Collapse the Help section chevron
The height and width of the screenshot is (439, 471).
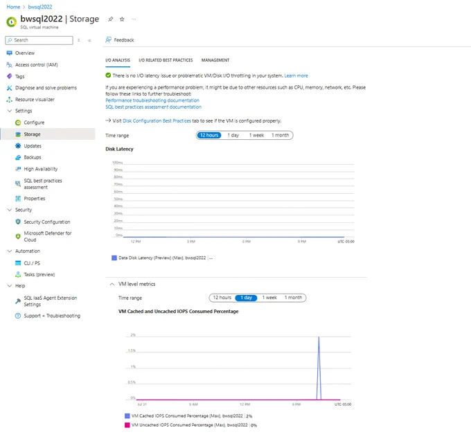9,286
